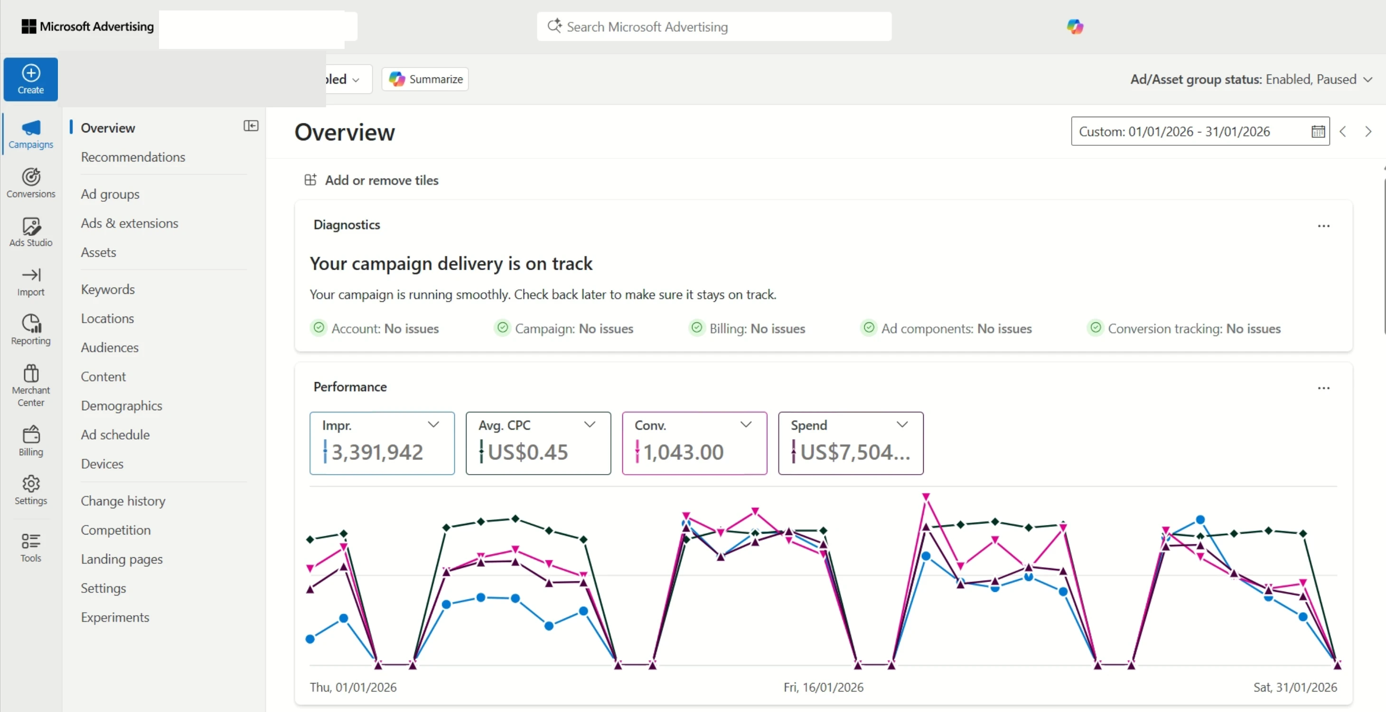Open Merchant Center
This screenshot has height=712, width=1386.
[30, 384]
